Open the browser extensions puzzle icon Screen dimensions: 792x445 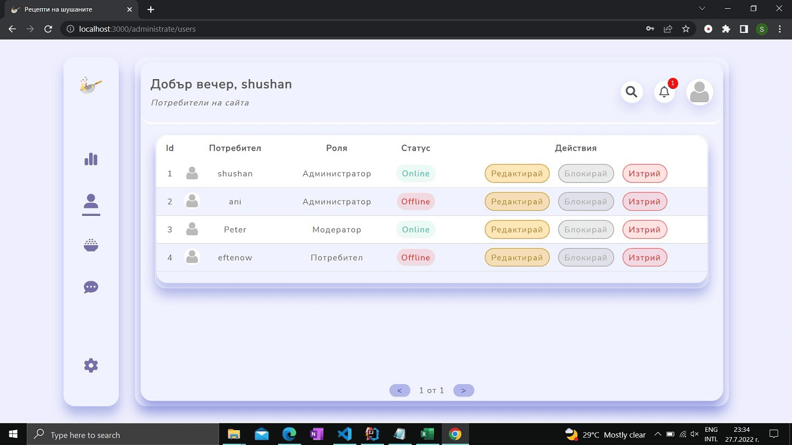click(x=726, y=29)
